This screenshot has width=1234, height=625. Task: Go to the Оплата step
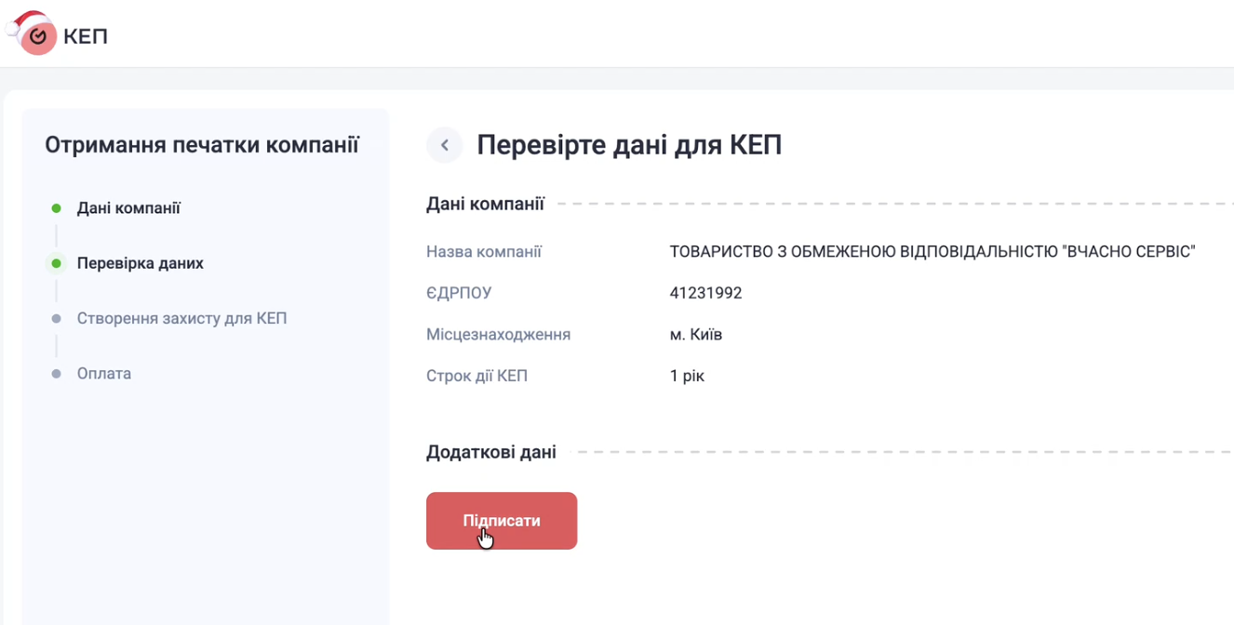104,373
